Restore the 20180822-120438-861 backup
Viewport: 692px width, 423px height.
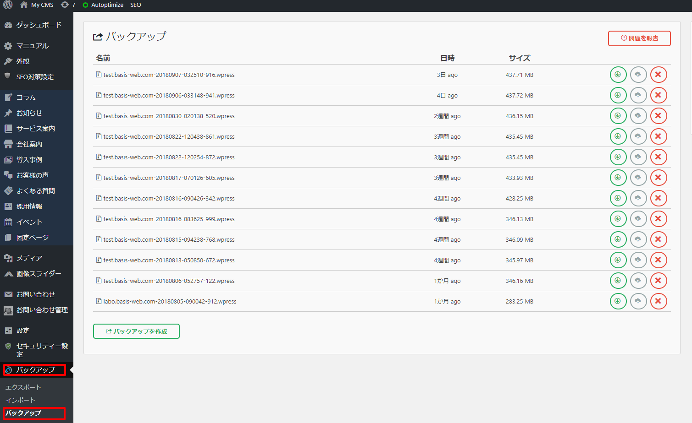click(638, 136)
